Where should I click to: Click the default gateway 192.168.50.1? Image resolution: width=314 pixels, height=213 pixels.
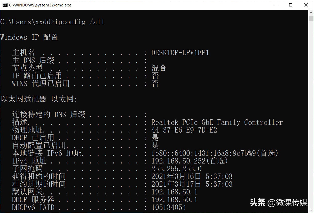pos(174,192)
